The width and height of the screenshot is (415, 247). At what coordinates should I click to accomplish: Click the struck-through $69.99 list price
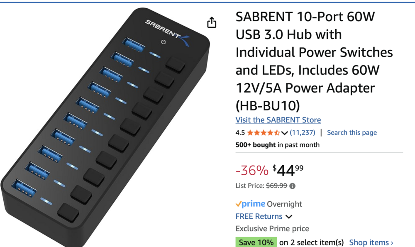coord(276,186)
